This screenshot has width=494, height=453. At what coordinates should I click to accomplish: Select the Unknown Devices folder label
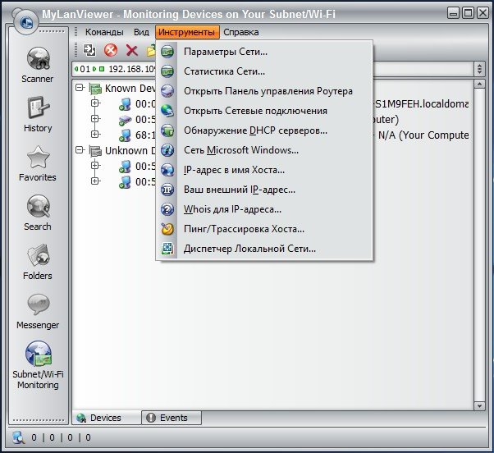130,150
